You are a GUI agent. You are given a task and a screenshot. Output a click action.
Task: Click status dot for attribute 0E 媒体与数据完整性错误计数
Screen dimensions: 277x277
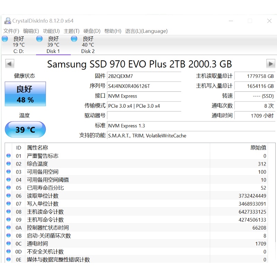pyautogui.click(x=8, y=259)
